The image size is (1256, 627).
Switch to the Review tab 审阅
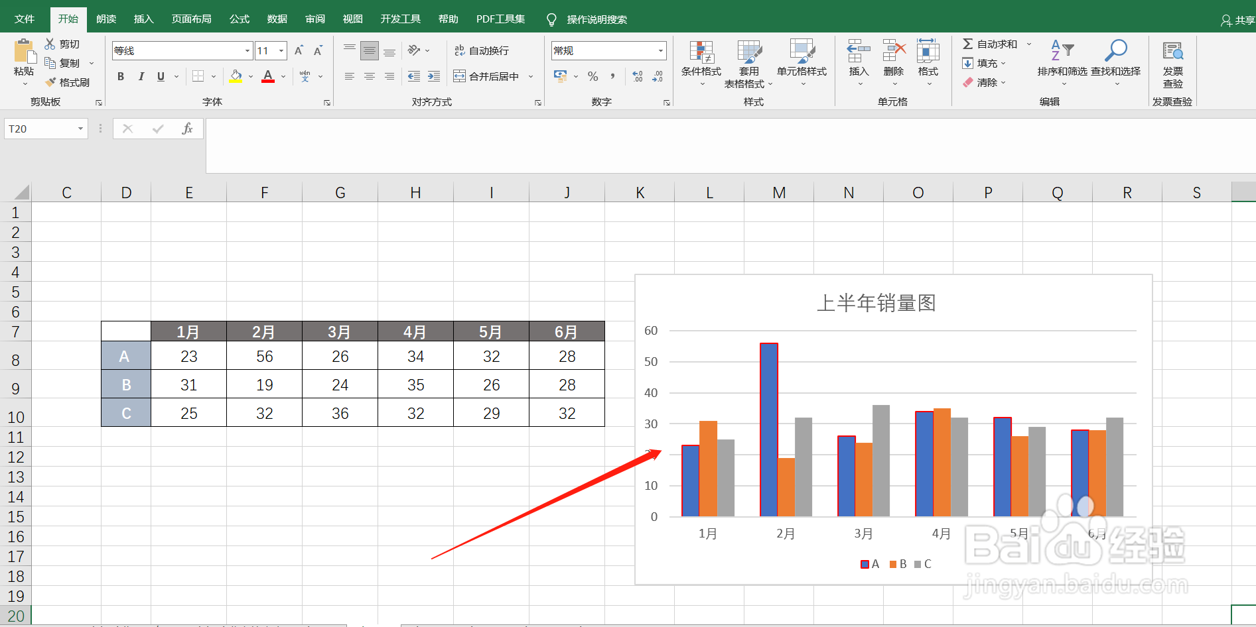click(315, 19)
